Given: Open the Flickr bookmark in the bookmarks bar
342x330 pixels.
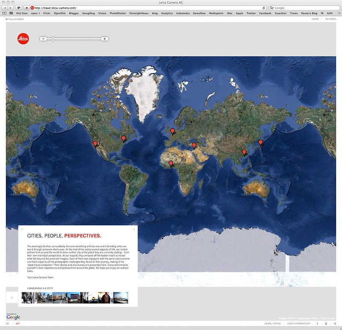Looking at the screenshot, I should tap(47, 13).
